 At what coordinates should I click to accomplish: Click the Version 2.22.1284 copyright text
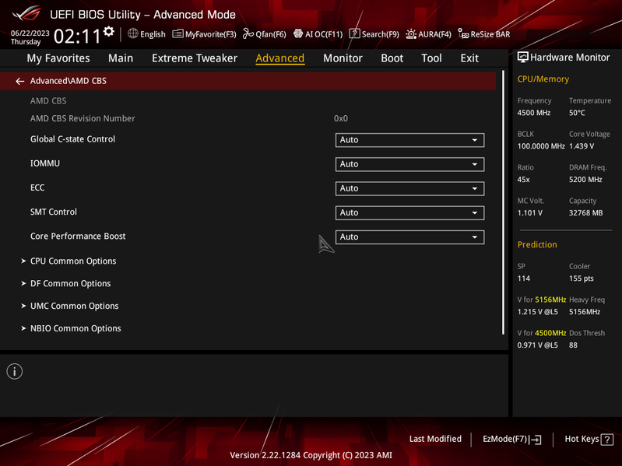click(x=311, y=455)
